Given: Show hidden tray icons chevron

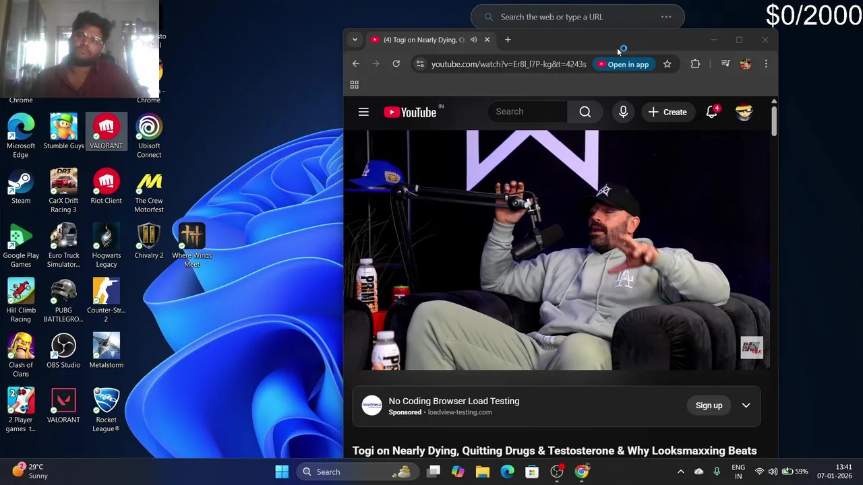Looking at the screenshot, I should [x=680, y=472].
